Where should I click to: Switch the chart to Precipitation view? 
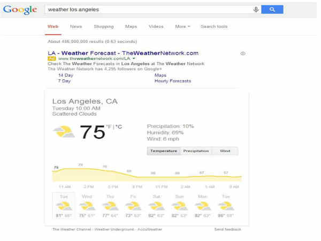pos(196,151)
